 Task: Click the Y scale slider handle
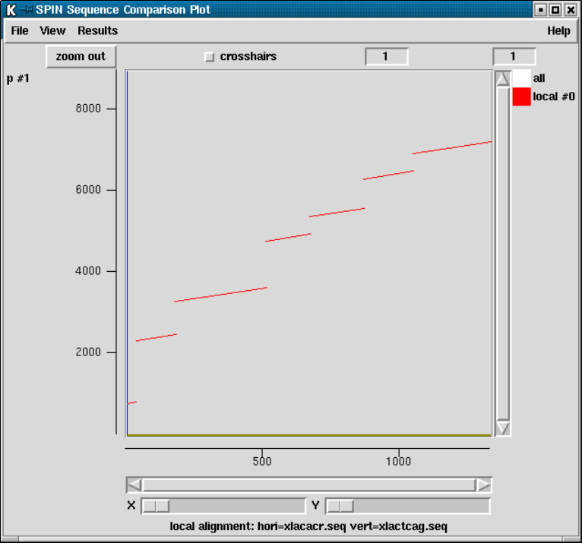[340, 506]
